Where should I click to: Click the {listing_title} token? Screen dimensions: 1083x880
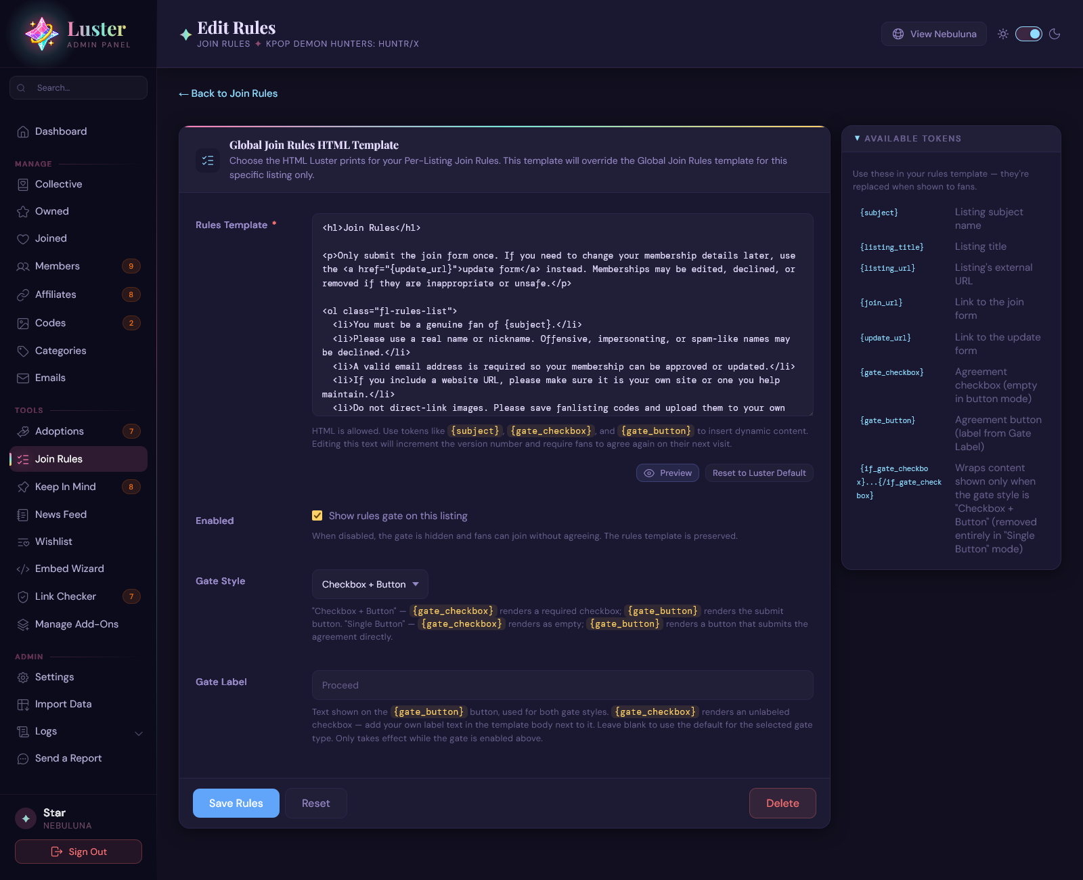point(891,247)
